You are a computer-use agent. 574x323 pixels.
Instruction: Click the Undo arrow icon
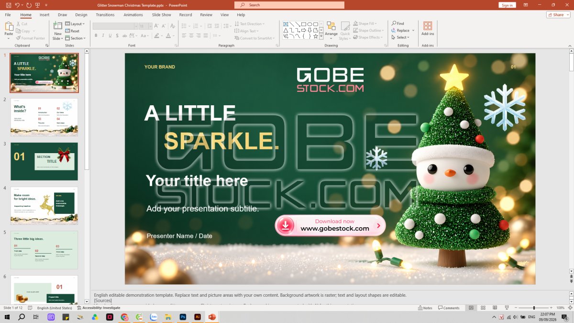(x=17, y=5)
